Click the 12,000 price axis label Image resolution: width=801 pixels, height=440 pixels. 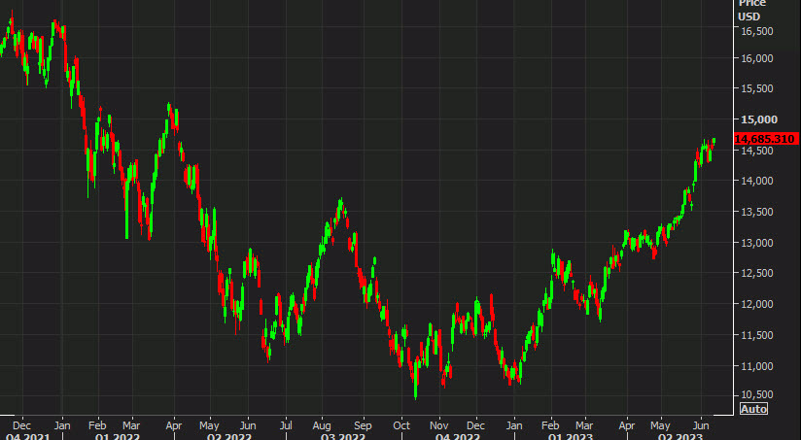(756, 304)
